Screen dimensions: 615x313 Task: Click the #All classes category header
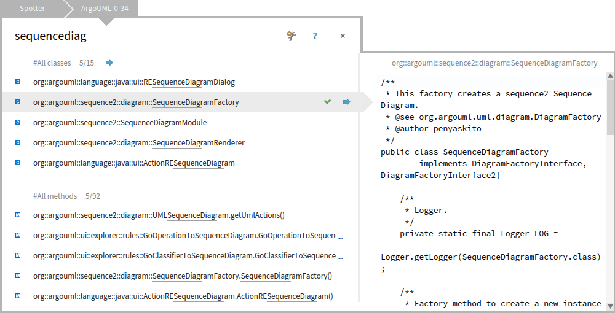tap(52, 63)
